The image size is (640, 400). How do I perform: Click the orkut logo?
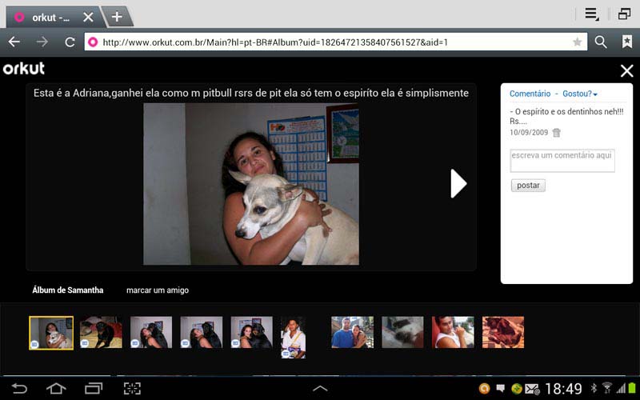[24, 69]
